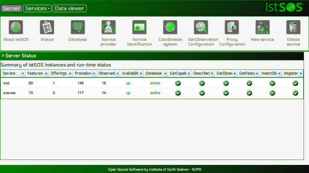Screen dimensions: 309x173
Task: Click 'up' availability for sosraw
Action: pos(128,93)
